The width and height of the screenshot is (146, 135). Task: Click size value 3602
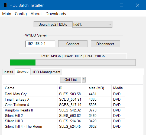click(x=93, y=126)
